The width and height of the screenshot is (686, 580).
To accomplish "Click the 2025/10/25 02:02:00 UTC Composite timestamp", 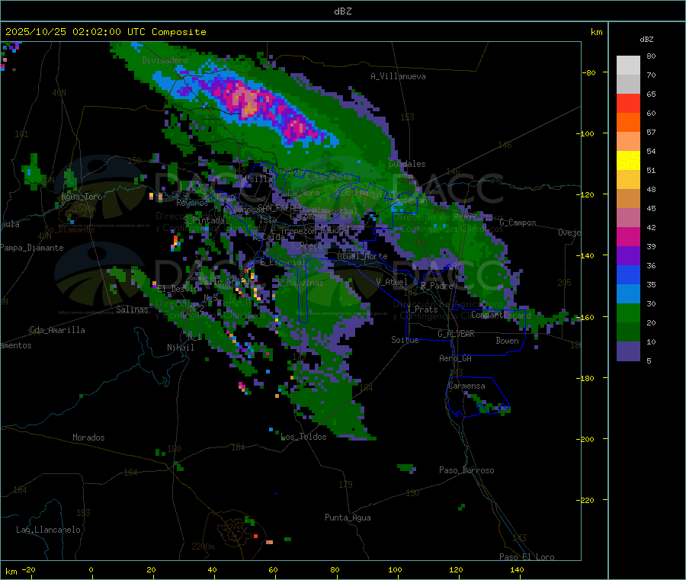I will 105,32.
